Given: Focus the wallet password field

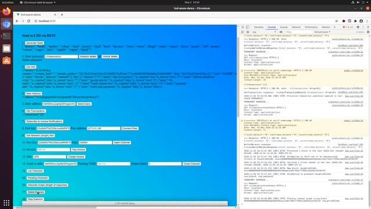Looking at the screenshot, I should (x=61, y=57).
